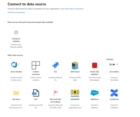Click the Confluence title text
This screenshot has height=117, width=140.
(114, 99)
